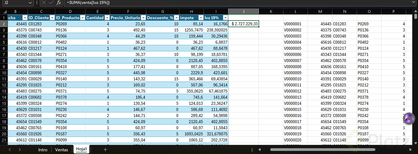
Task: Open the Precio_Unitario filter dropdown
Action: 143,18
